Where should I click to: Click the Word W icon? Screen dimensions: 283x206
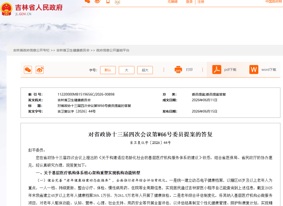pos(254,70)
